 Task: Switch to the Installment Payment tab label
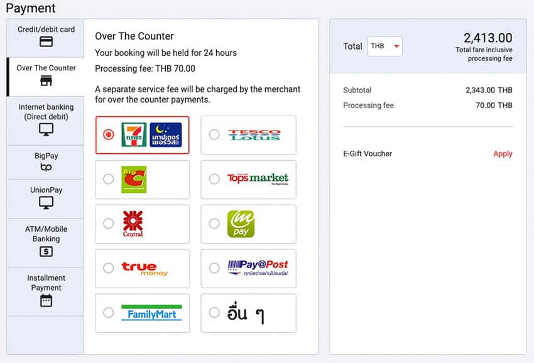tap(46, 283)
